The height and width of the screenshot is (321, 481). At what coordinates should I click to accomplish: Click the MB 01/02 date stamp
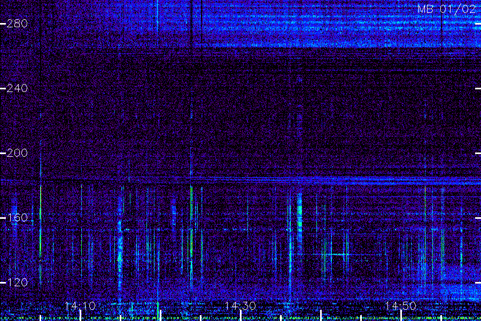(446, 9)
